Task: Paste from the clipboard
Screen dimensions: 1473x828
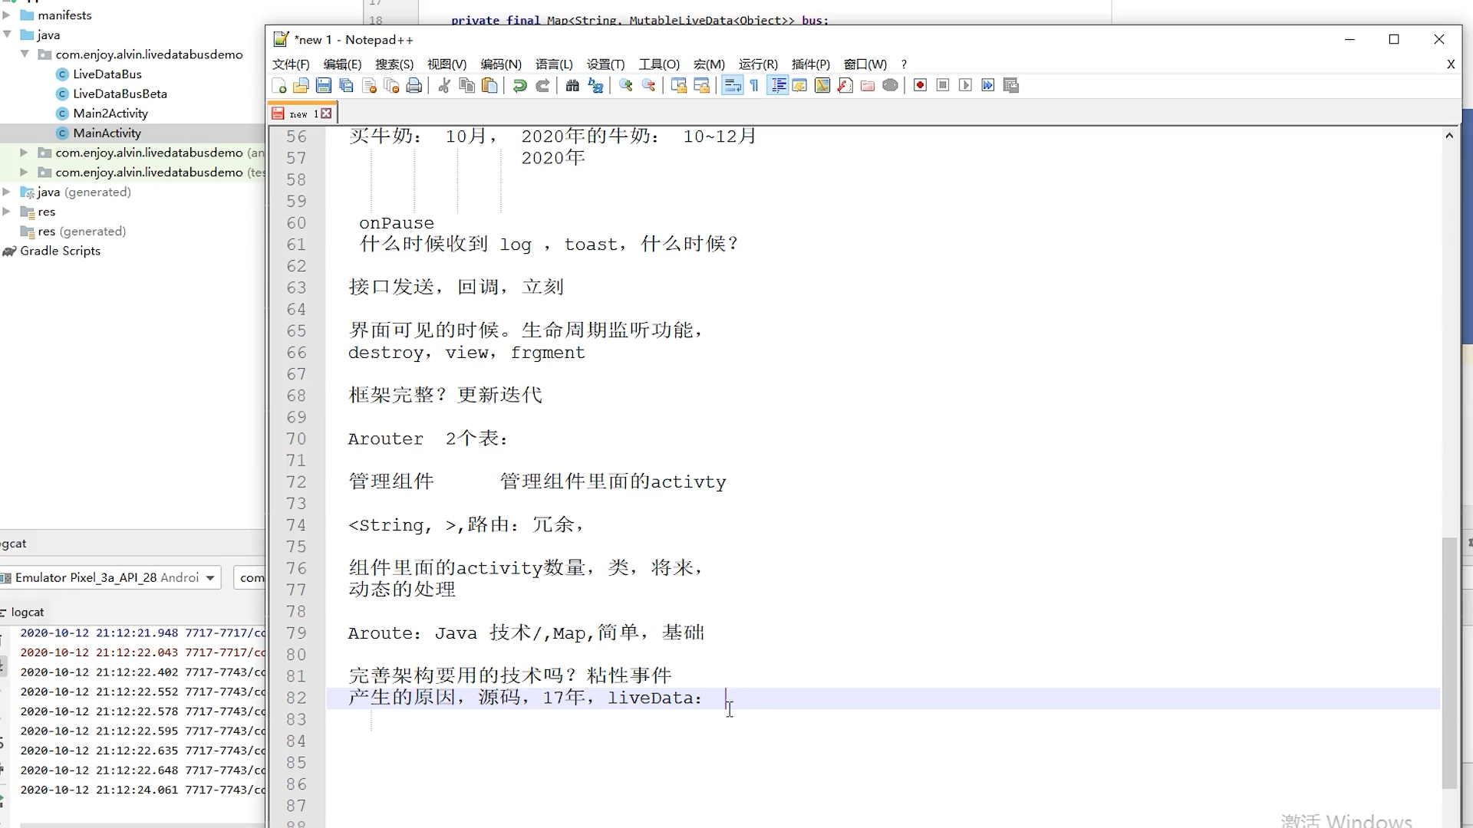Action: pos(489,85)
